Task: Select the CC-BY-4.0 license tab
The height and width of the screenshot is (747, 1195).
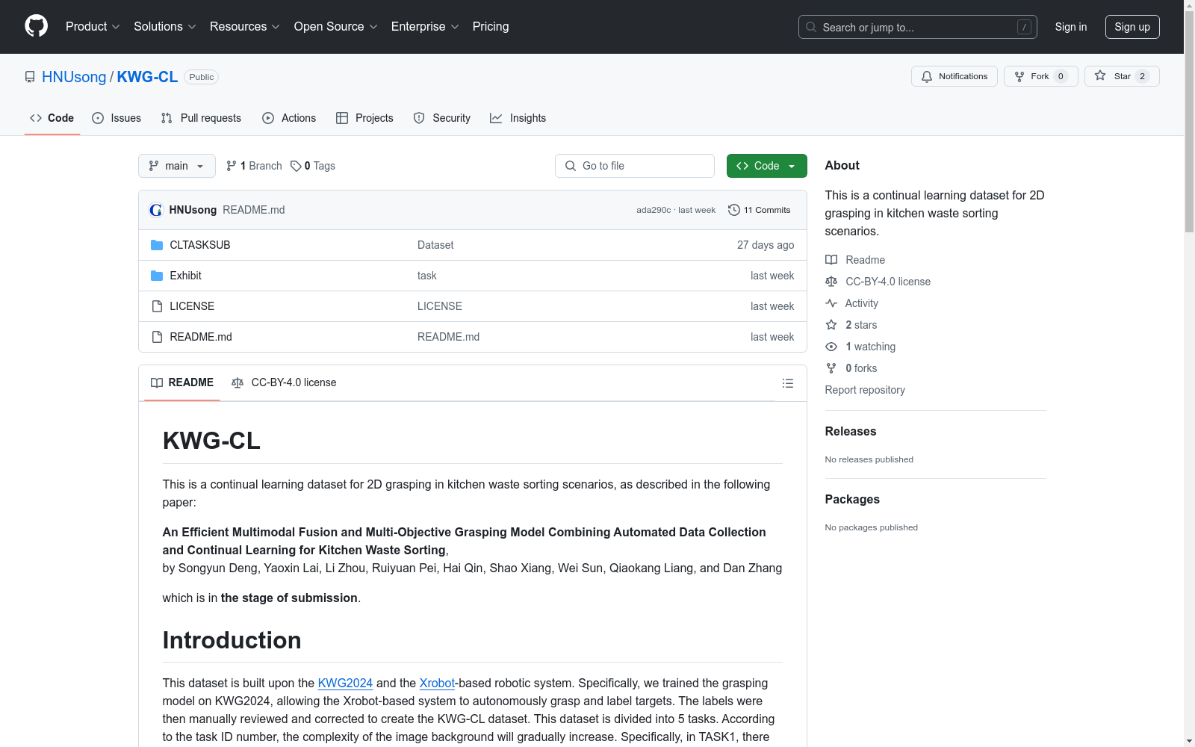Action: 284,382
